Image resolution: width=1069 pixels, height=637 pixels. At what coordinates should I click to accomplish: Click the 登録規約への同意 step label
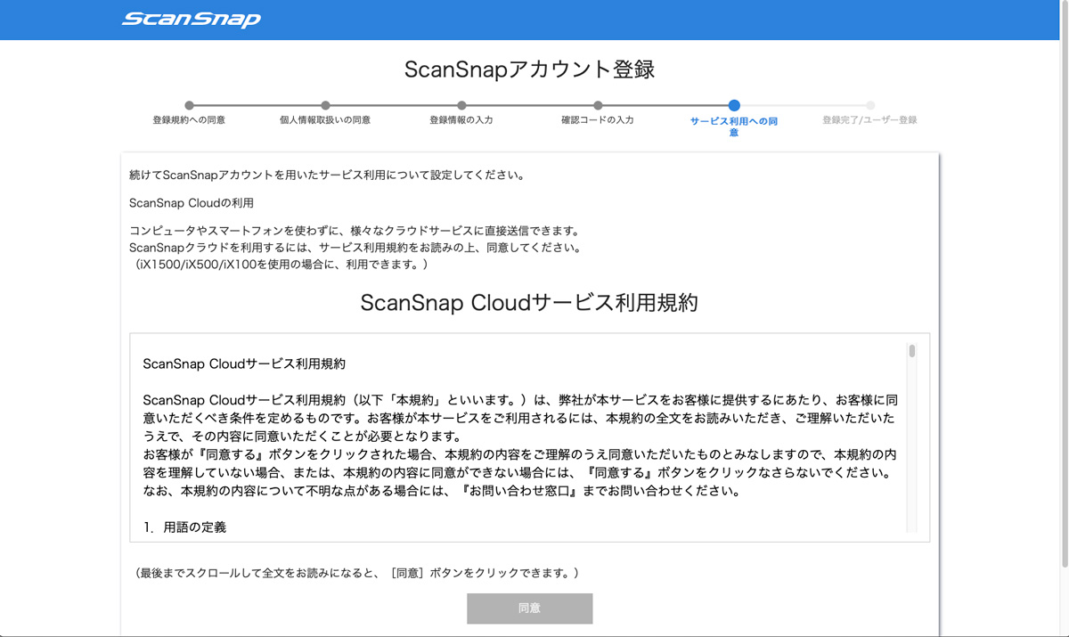tap(189, 120)
